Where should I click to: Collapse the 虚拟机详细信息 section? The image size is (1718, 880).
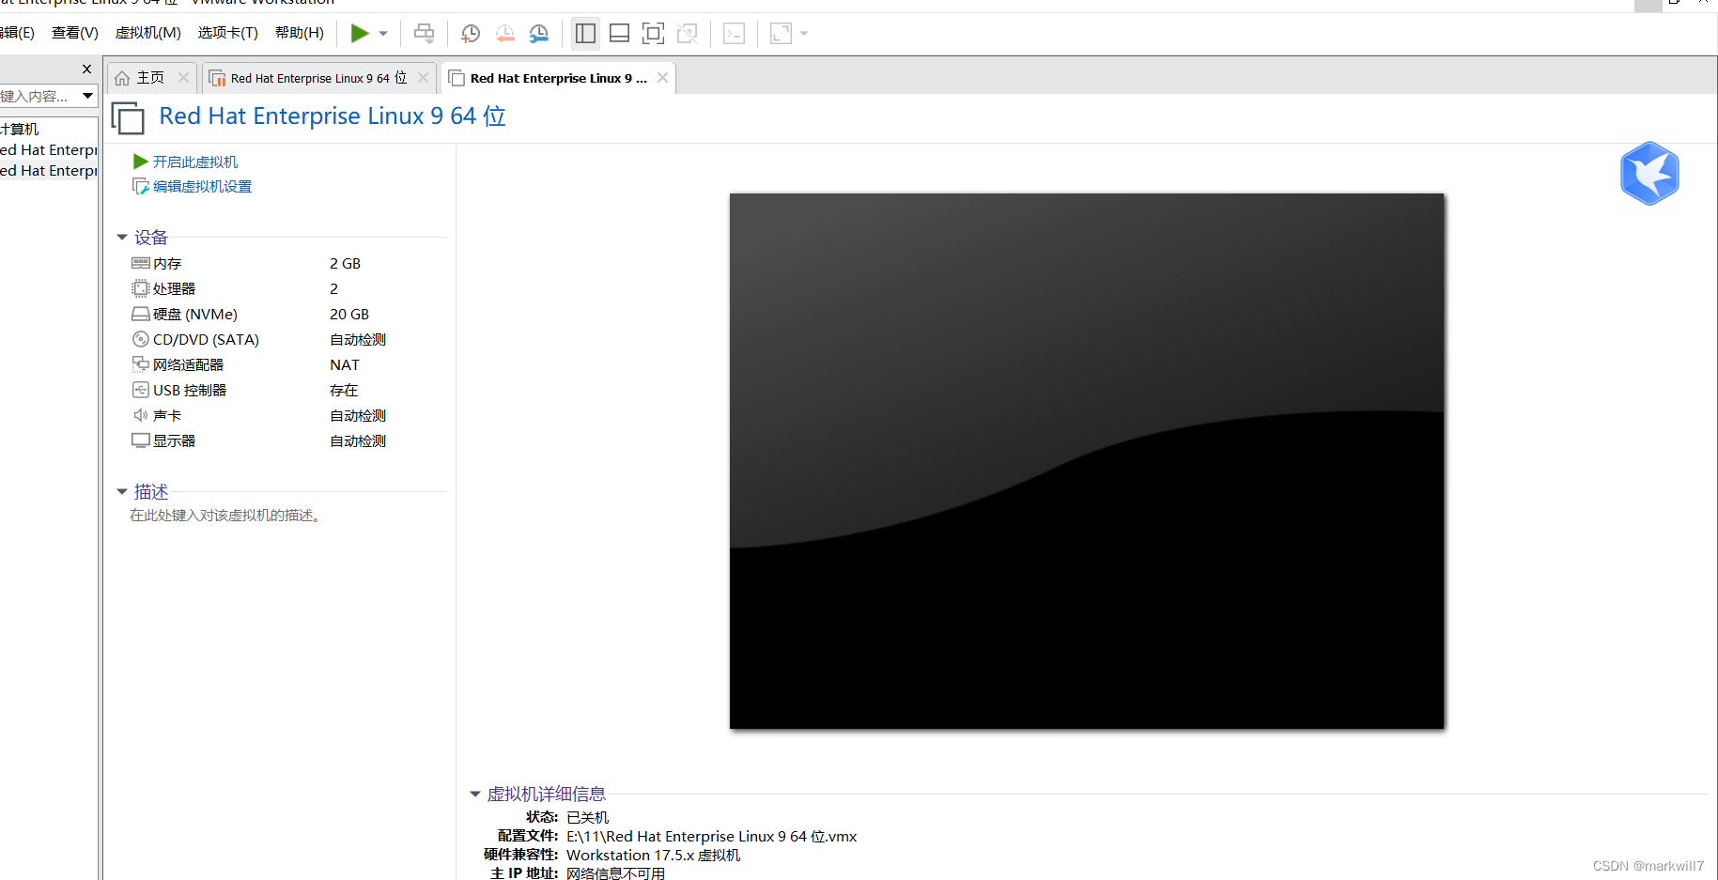(475, 795)
